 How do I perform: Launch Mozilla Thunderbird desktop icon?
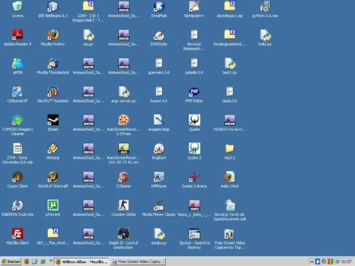(53, 66)
